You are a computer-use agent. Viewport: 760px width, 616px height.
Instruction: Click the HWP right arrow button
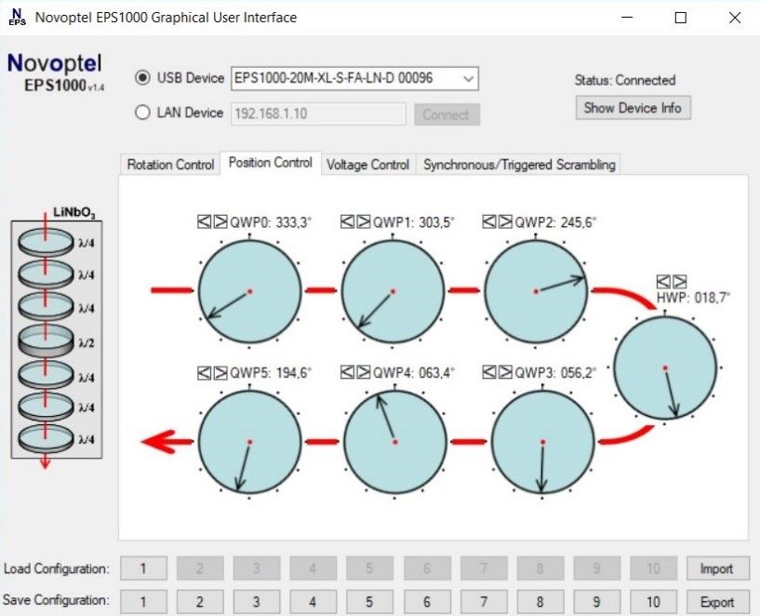(680, 282)
